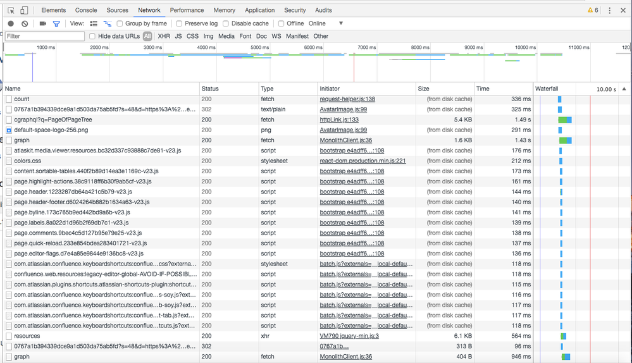This screenshot has width=632, height=363.
Task: Enable the Preserve log checkbox
Action: click(180, 23)
